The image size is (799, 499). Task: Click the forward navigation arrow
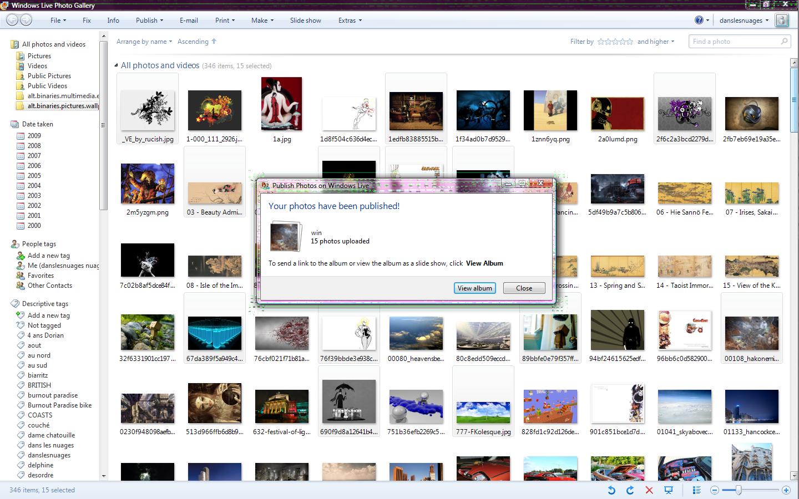pyautogui.click(x=26, y=20)
